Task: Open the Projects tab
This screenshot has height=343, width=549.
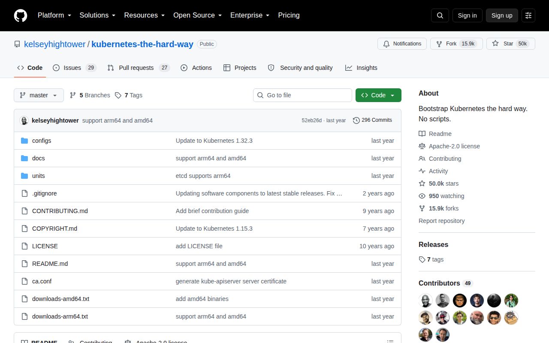Action: coord(240,68)
